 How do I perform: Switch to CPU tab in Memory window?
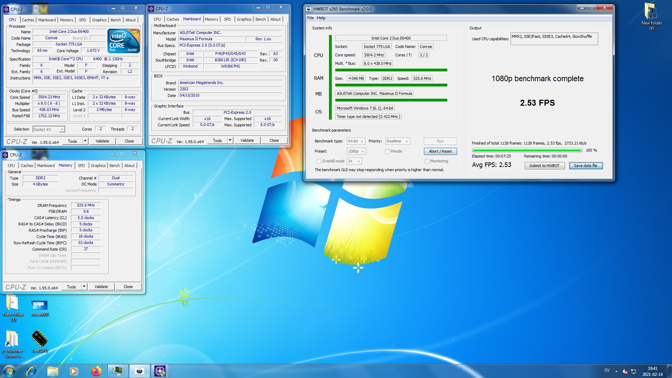tap(11, 166)
